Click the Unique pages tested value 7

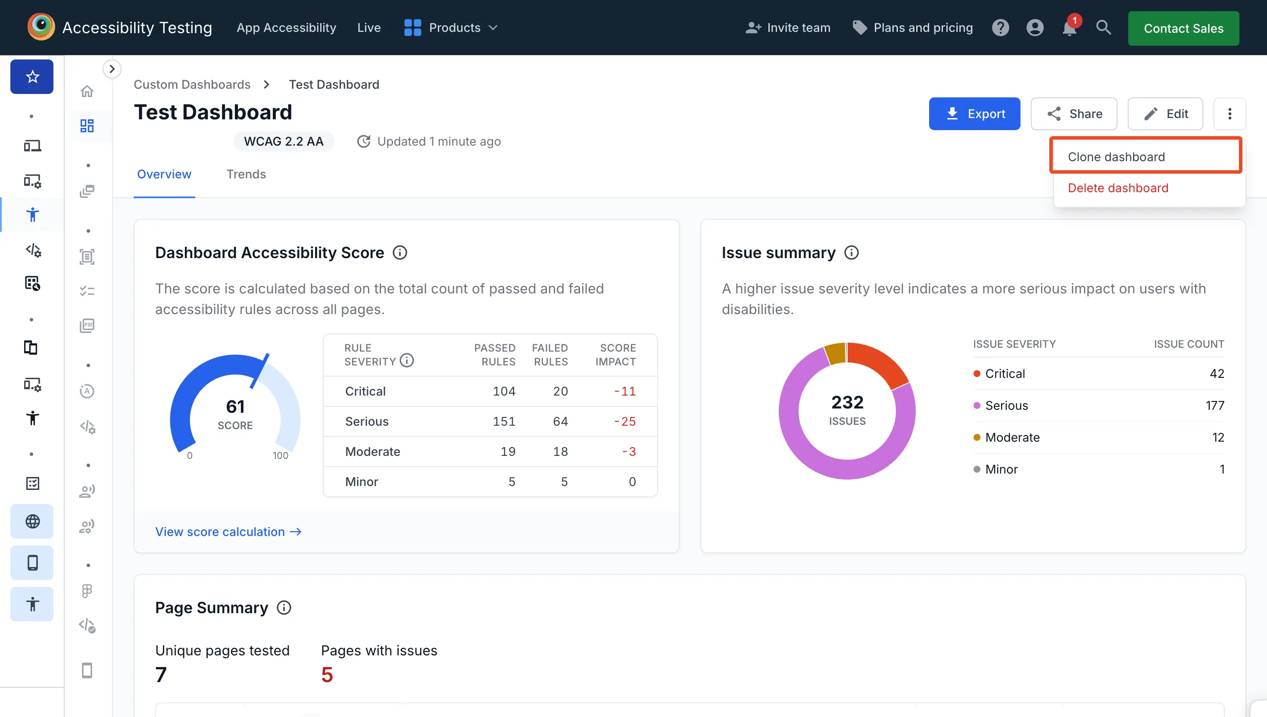pos(161,675)
